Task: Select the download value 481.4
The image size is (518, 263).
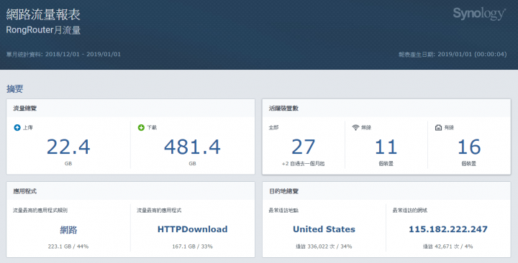Action: click(x=192, y=147)
